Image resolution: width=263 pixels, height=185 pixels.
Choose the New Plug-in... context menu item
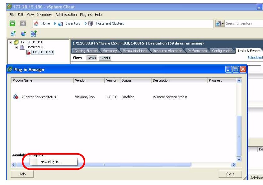[54, 162]
